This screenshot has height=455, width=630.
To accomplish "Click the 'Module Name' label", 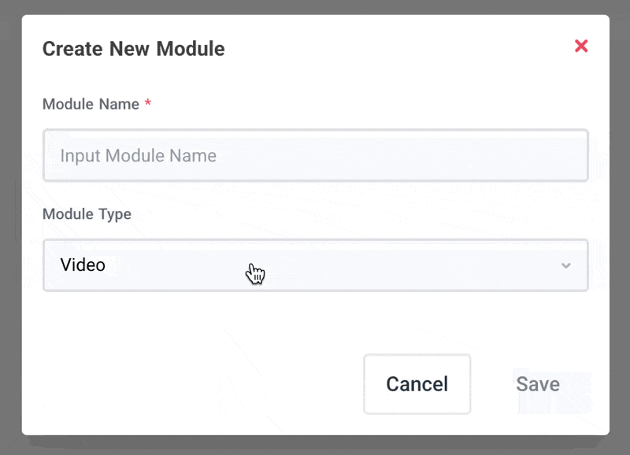I will tap(91, 104).
